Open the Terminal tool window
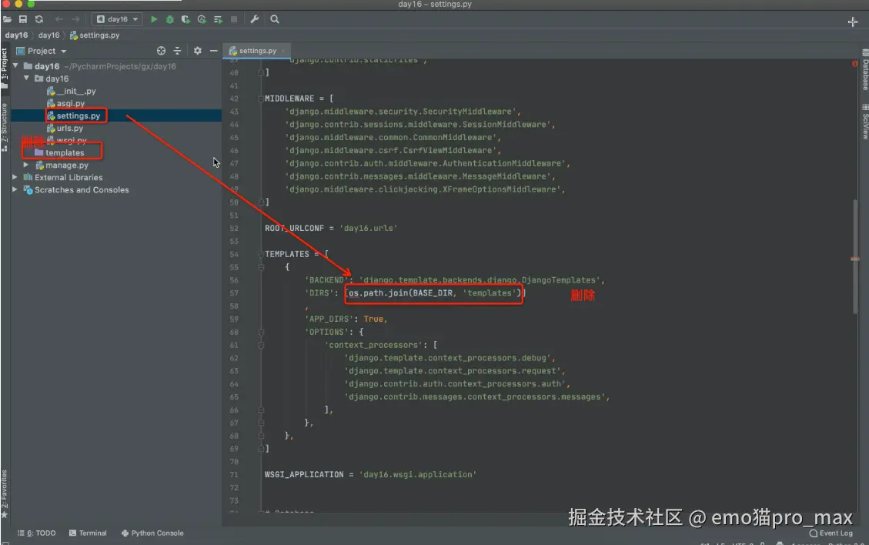Viewport: 869px width, 545px height. tap(88, 533)
